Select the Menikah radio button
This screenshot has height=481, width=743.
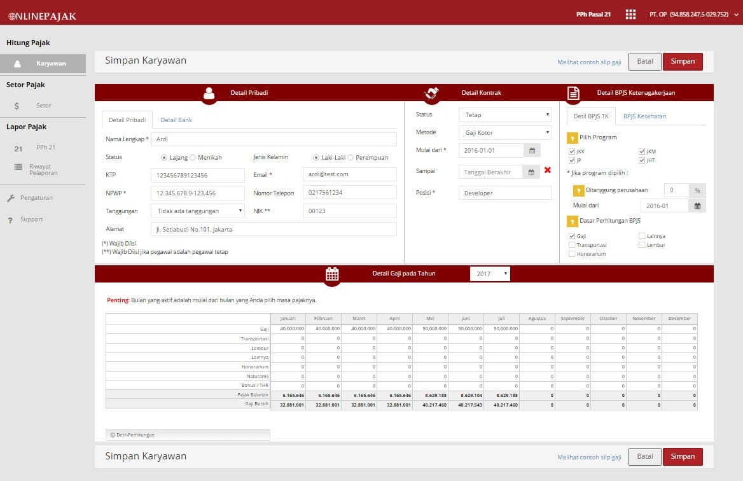point(193,158)
